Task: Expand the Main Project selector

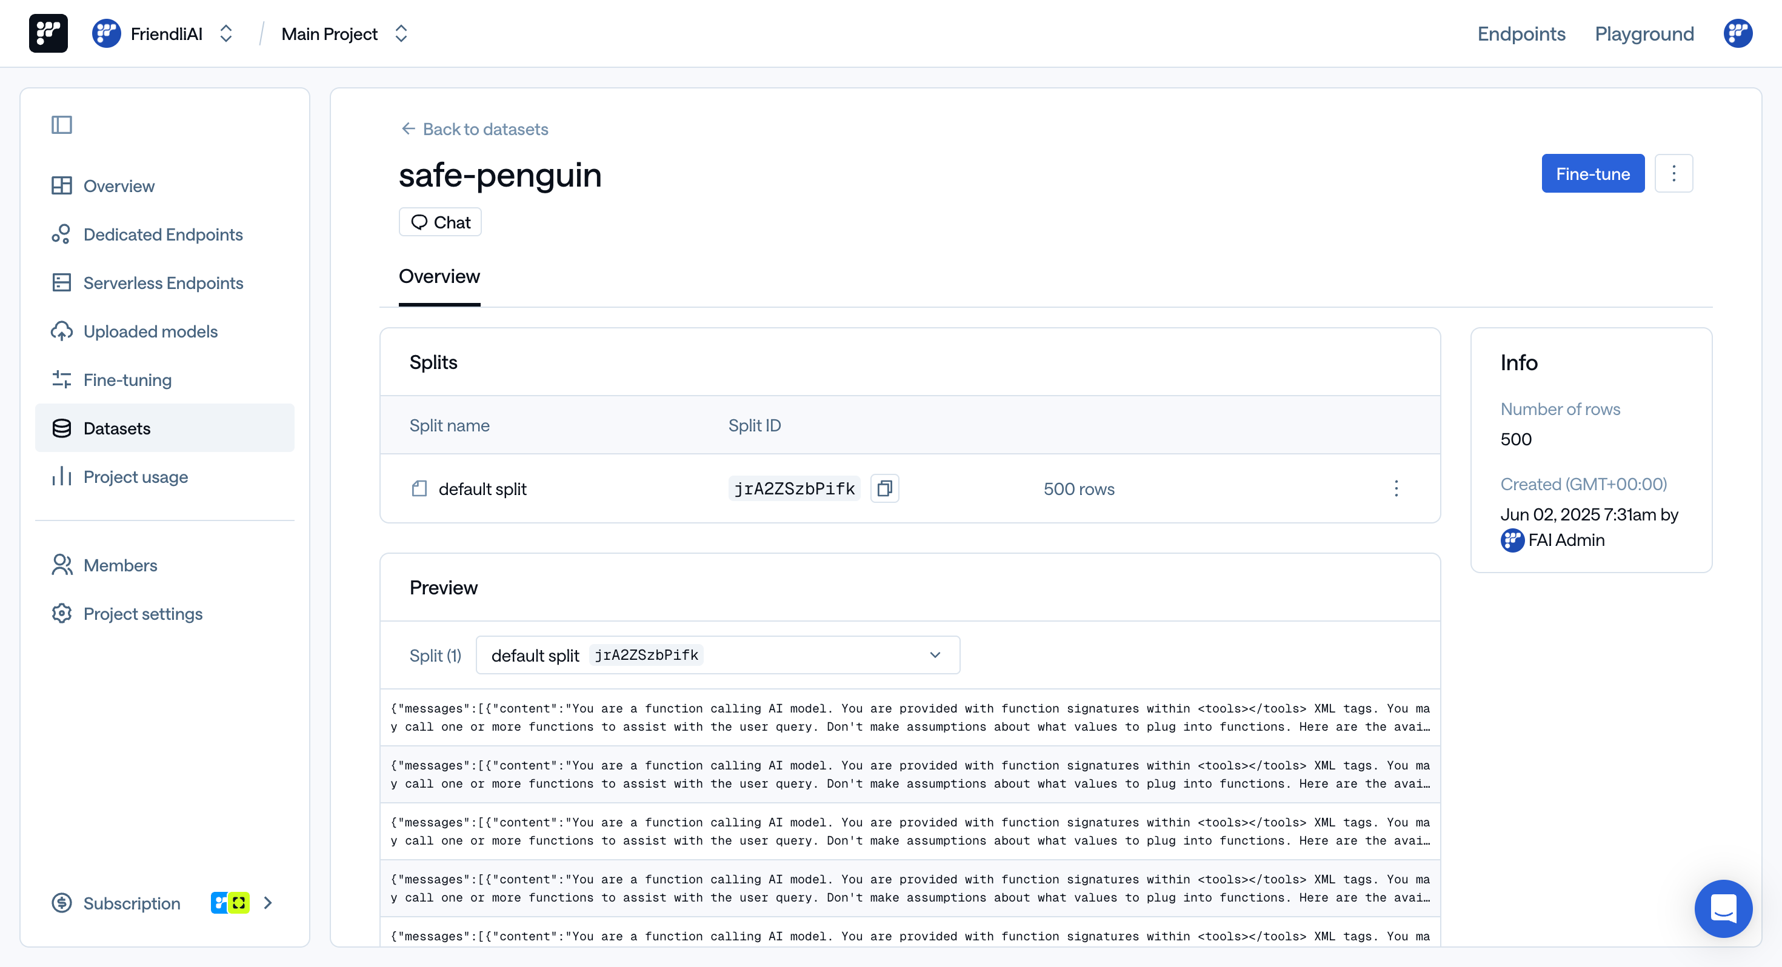Action: (x=401, y=33)
